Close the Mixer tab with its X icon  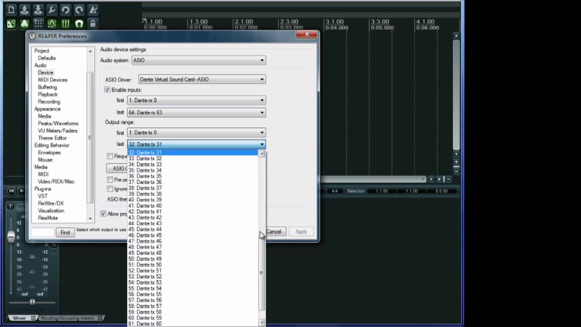point(33,318)
